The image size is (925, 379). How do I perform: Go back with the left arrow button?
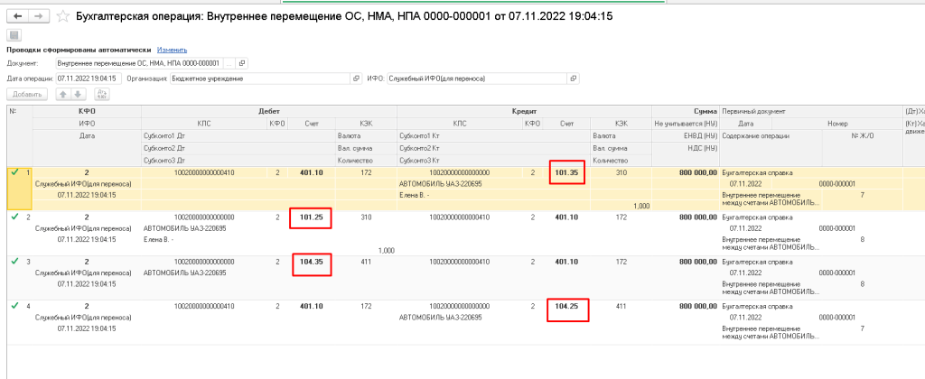point(17,16)
